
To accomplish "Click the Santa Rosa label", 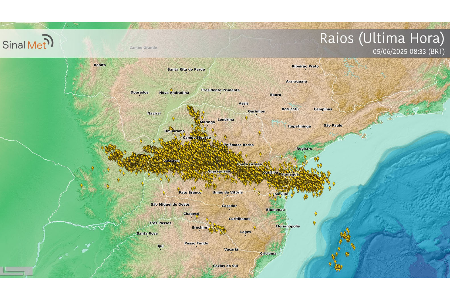I will [147, 234].
